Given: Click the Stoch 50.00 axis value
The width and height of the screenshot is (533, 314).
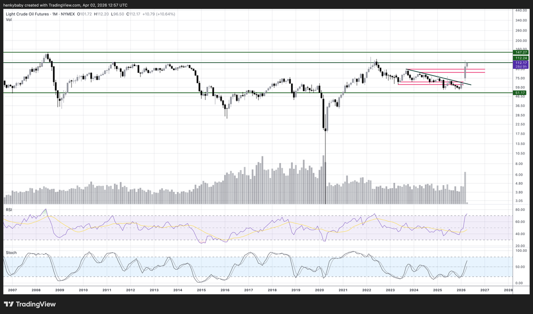Looking at the screenshot, I should pos(521,267).
